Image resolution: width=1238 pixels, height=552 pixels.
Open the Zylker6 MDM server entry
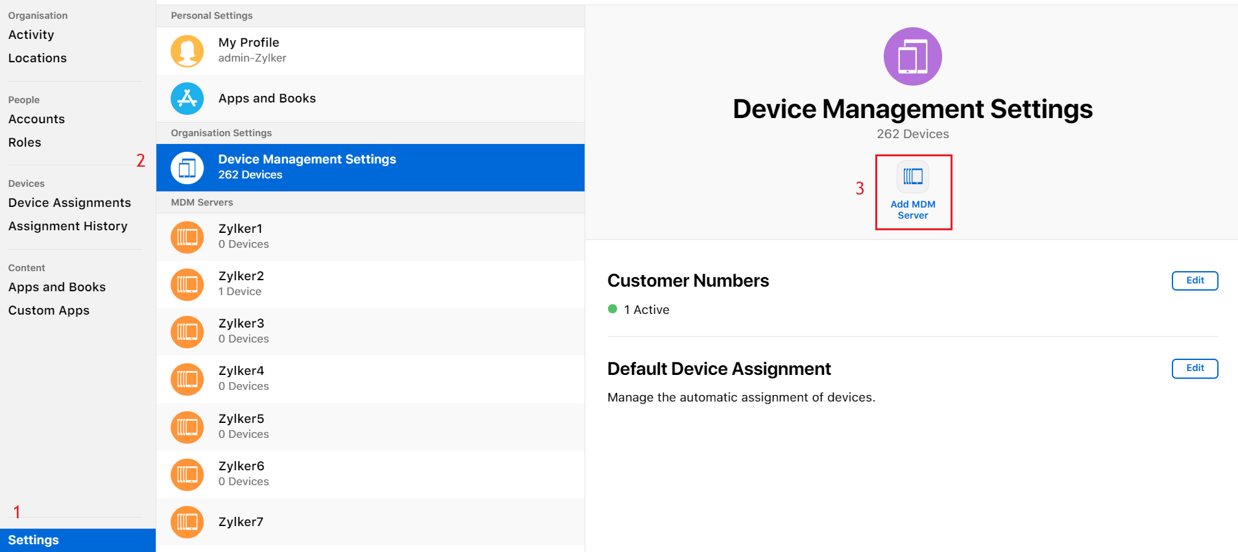(x=370, y=474)
